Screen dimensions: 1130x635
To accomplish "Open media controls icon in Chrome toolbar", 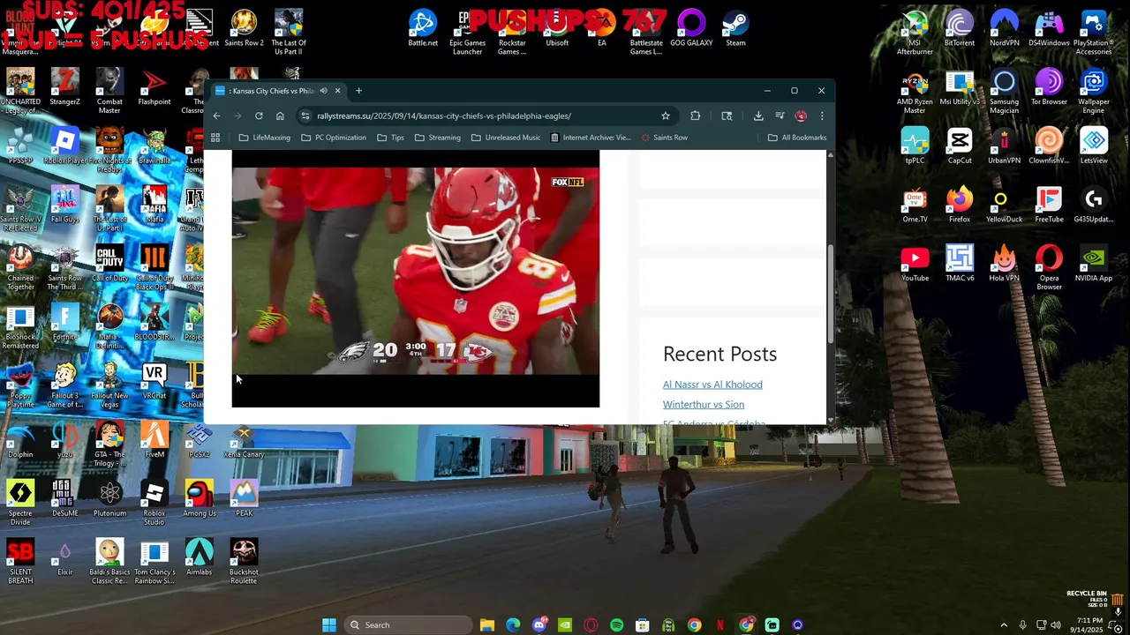I will (x=780, y=116).
